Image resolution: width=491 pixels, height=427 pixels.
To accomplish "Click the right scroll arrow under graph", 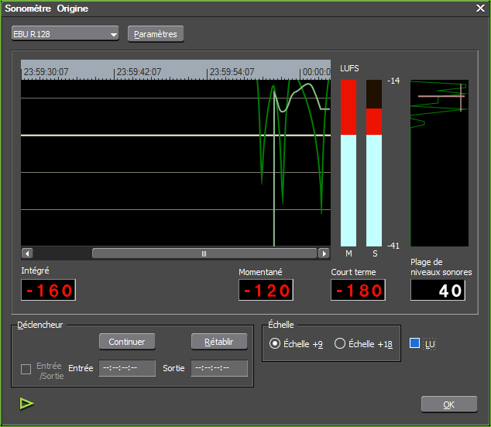I will (324, 253).
